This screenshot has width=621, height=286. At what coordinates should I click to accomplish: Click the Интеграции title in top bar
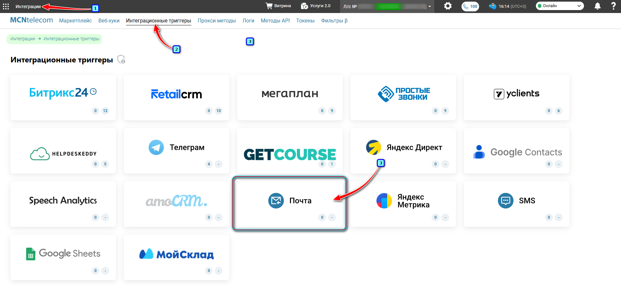pos(28,6)
